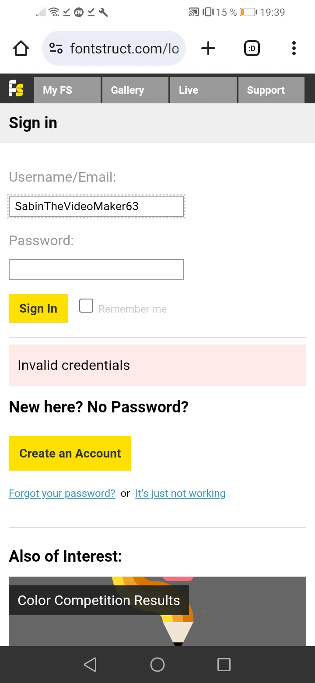Tap the Android recent apps square
The image size is (315, 683).
point(224,665)
